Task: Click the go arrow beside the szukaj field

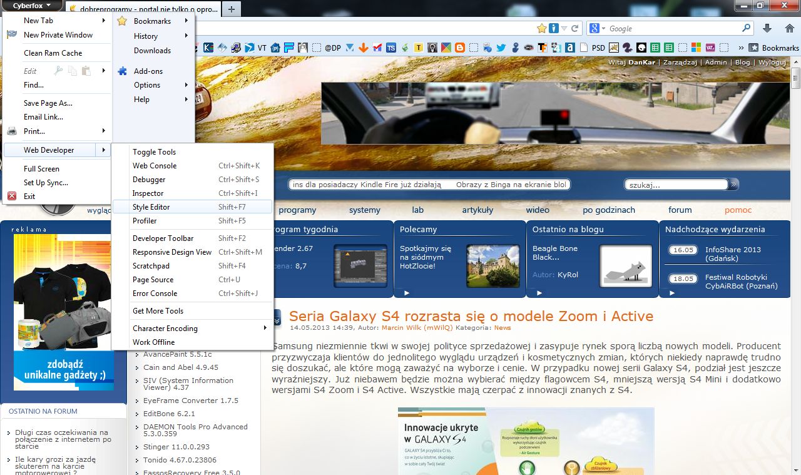Action: tap(734, 185)
